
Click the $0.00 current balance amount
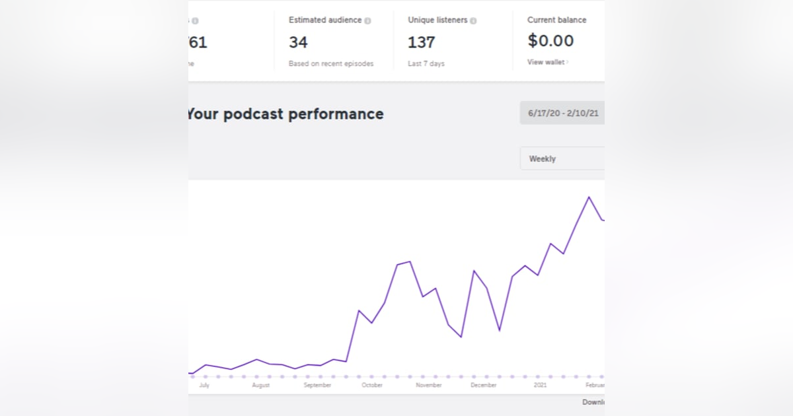[x=550, y=41]
